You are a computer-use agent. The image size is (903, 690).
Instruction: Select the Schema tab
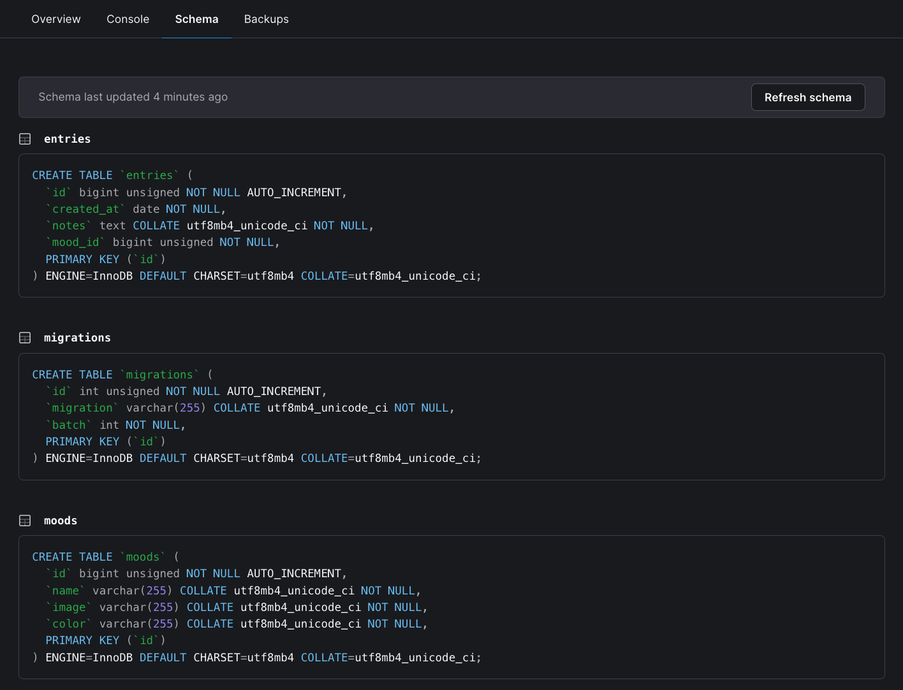[x=196, y=18]
